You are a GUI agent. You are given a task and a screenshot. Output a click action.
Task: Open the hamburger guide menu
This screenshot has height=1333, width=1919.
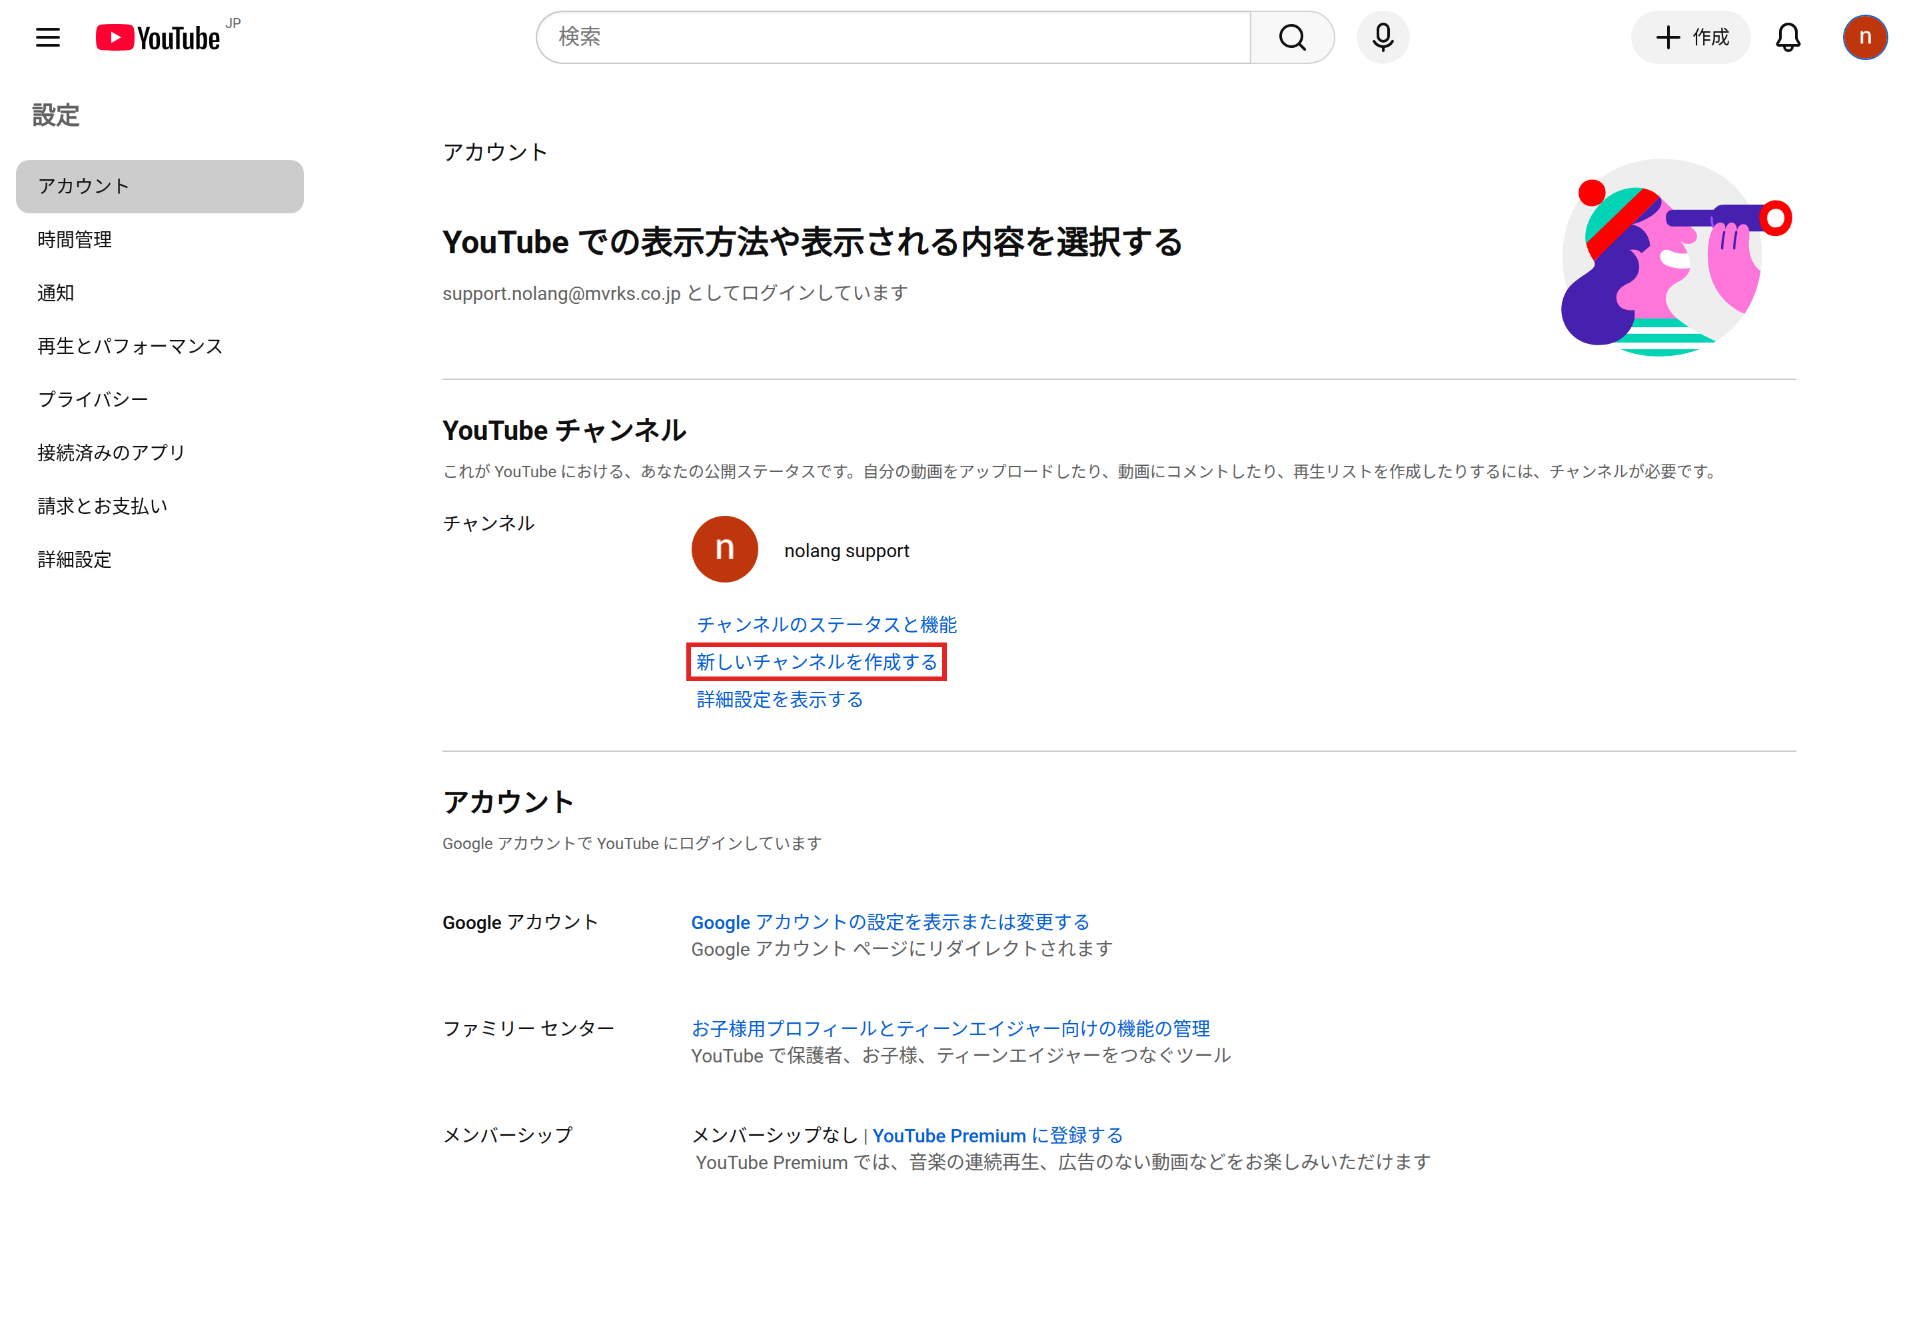47,37
